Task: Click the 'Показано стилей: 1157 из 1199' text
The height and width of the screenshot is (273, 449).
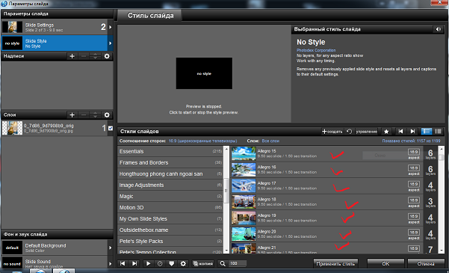Action: pyautogui.click(x=411, y=141)
